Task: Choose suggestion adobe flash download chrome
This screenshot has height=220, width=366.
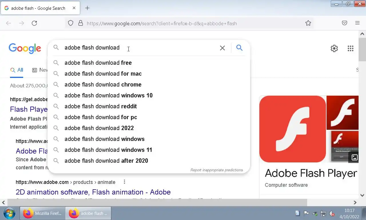Action: tap(149, 85)
